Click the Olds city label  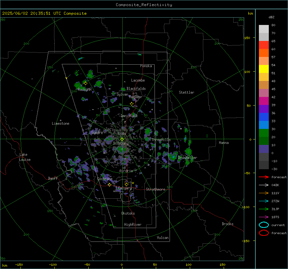click(x=122, y=133)
